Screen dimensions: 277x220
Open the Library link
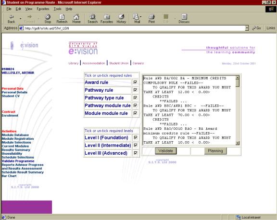click(x=73, y=63)
